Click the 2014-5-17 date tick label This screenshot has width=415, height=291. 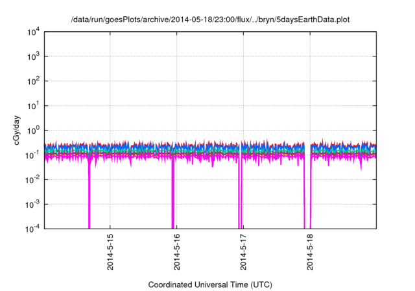243,252
